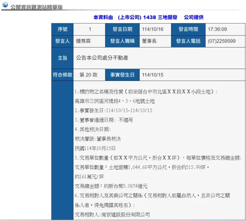This screenshot has width=246, height=221.
Task: Select the announcement date 114/10/16
Action: [x=153, y=29]
